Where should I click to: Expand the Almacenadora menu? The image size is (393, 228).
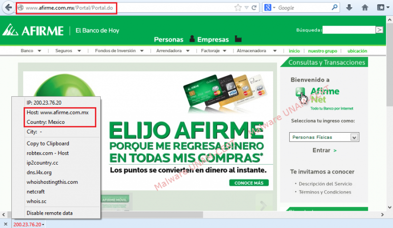tap(256, 51)
